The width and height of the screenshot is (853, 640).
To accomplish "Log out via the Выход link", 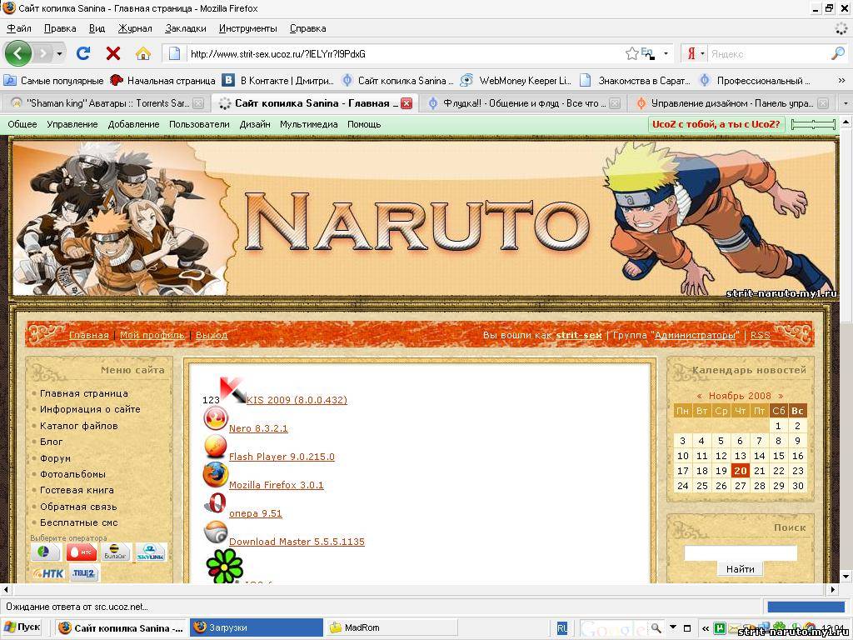I will pyautogui.click(x=212, y=335).
